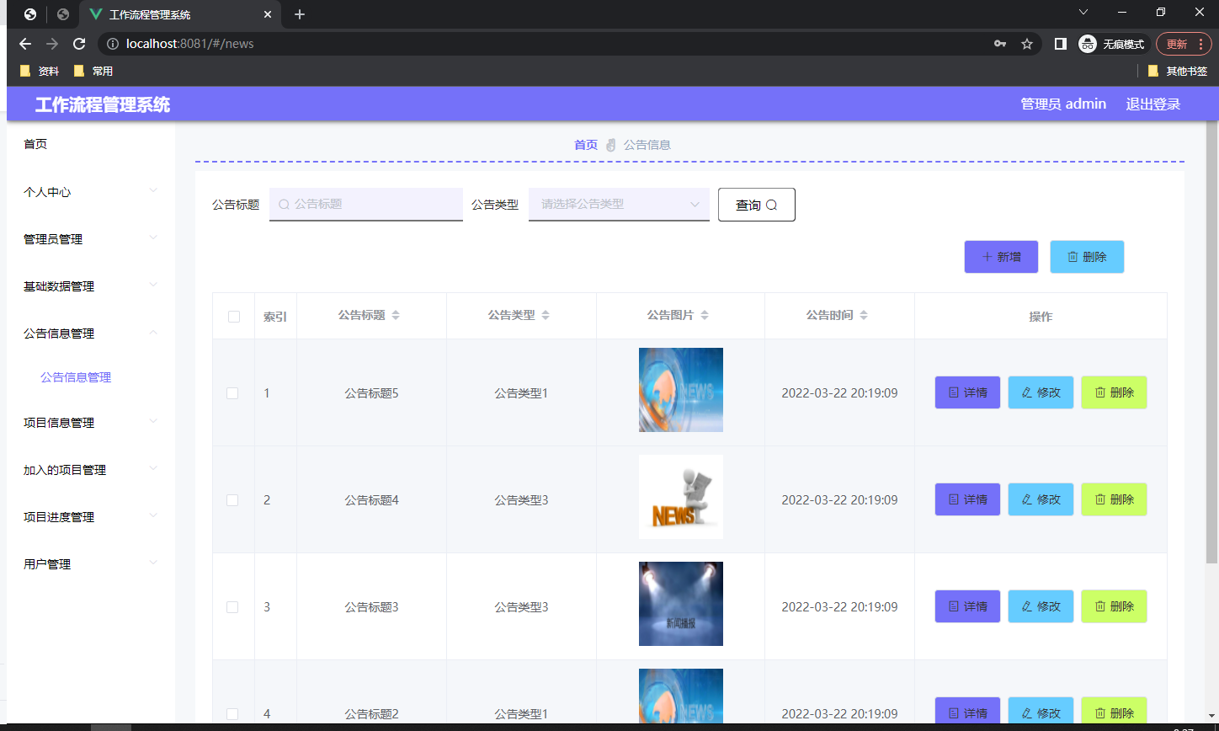1219x731 pixels.
Task: Switch to the second globe browser tab
Action: tap(63, 14)
